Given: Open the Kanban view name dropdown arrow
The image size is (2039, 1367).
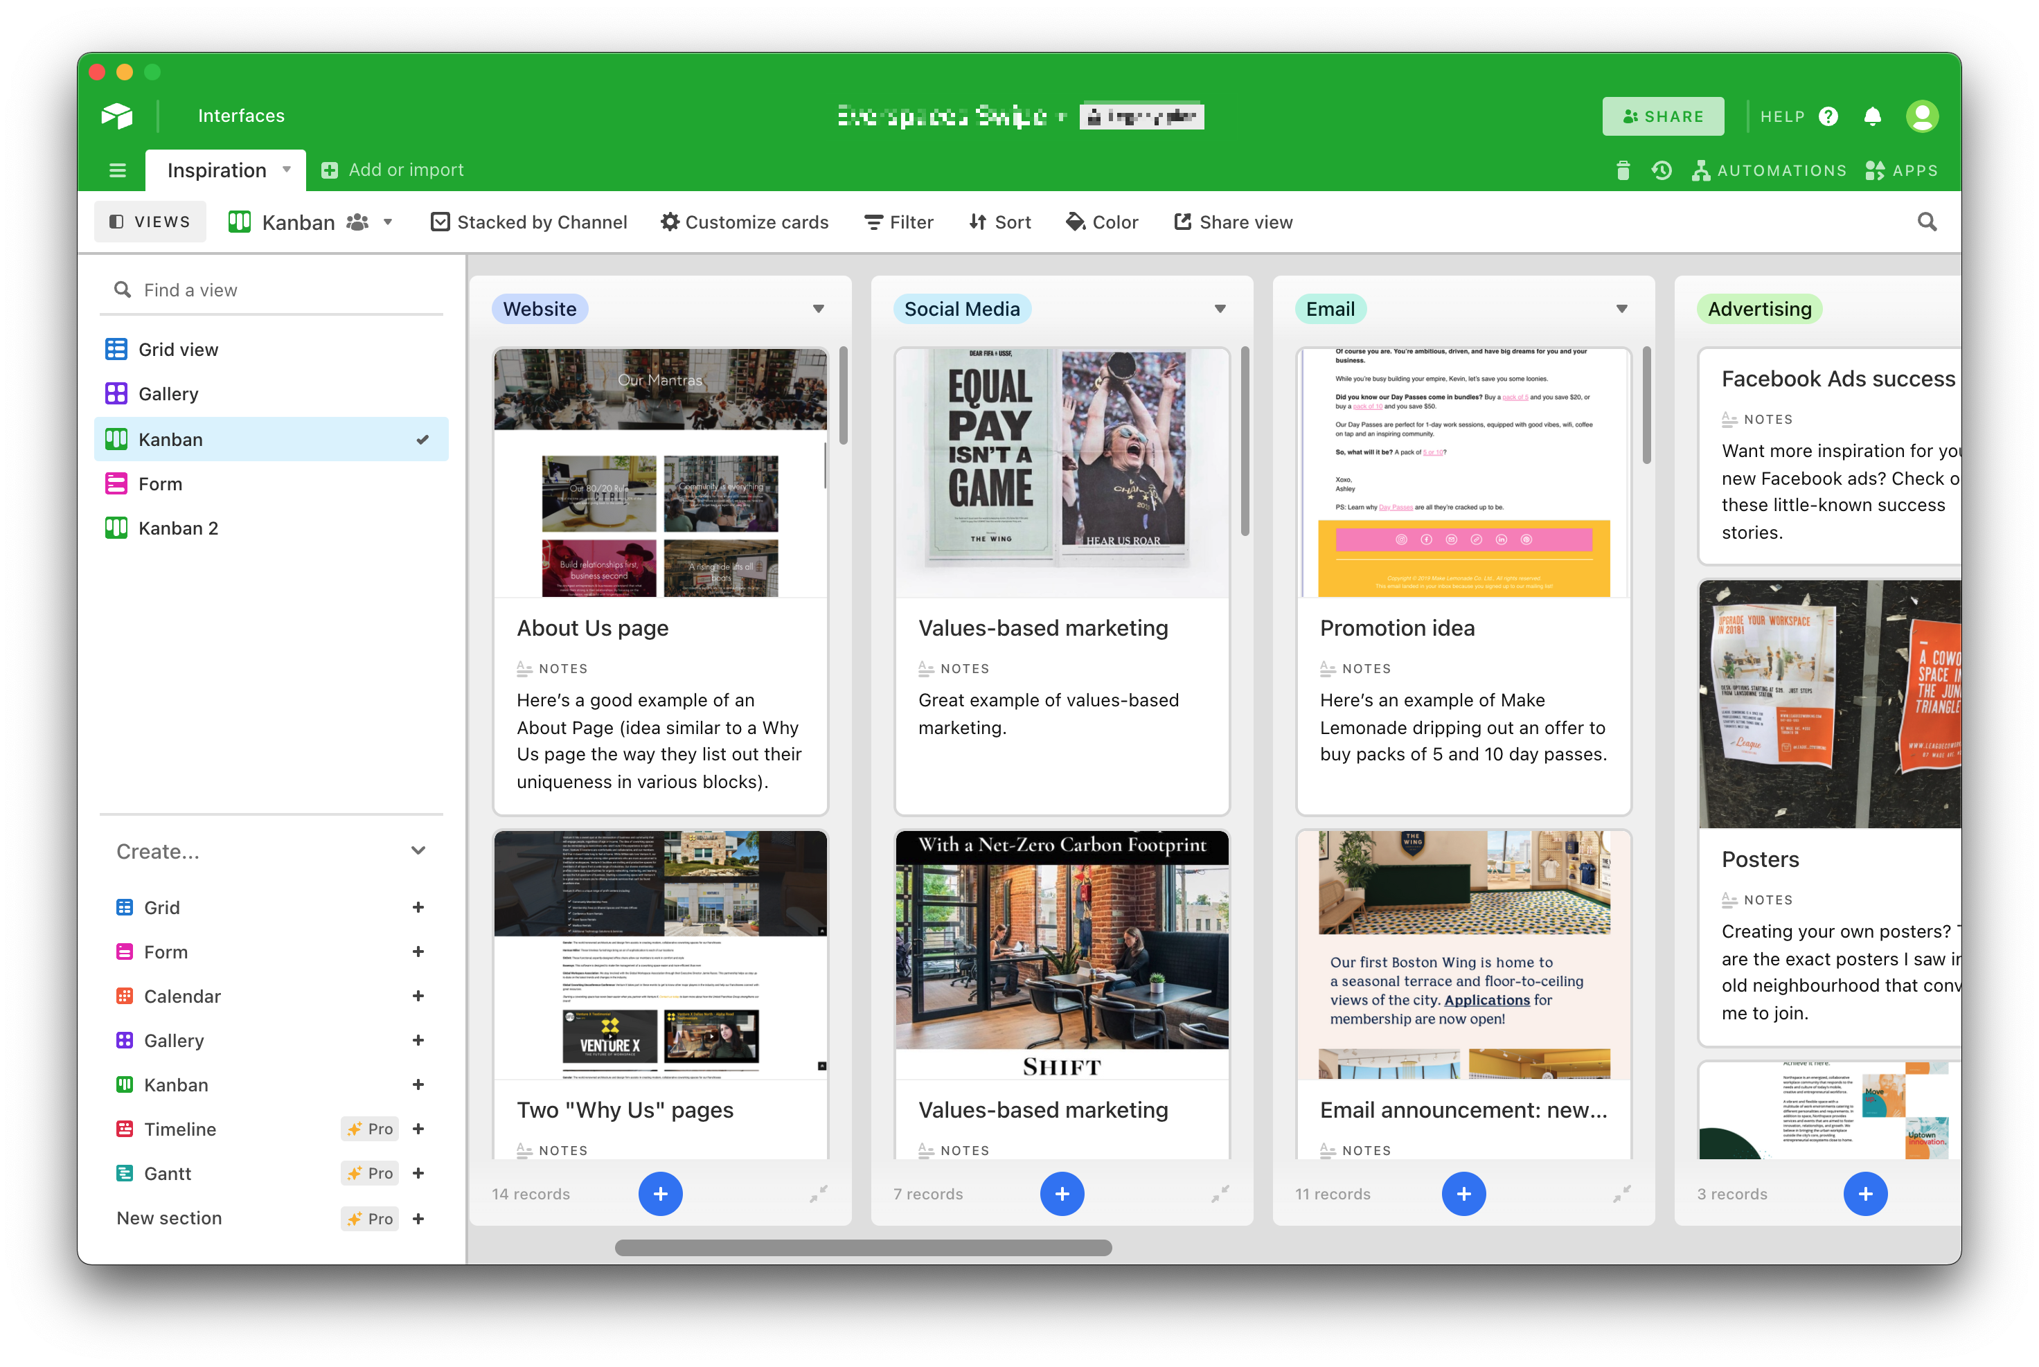Looking at the screenshot, I should 388,222.
